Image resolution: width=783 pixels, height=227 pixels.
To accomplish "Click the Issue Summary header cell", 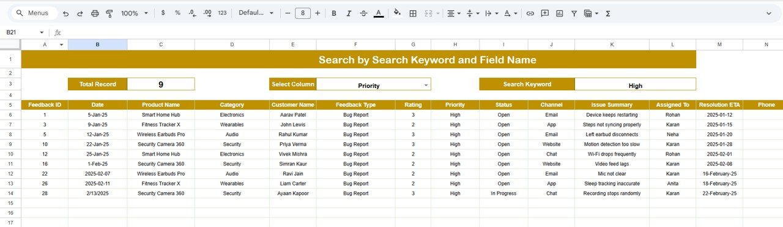I will [x=612, y=105].
